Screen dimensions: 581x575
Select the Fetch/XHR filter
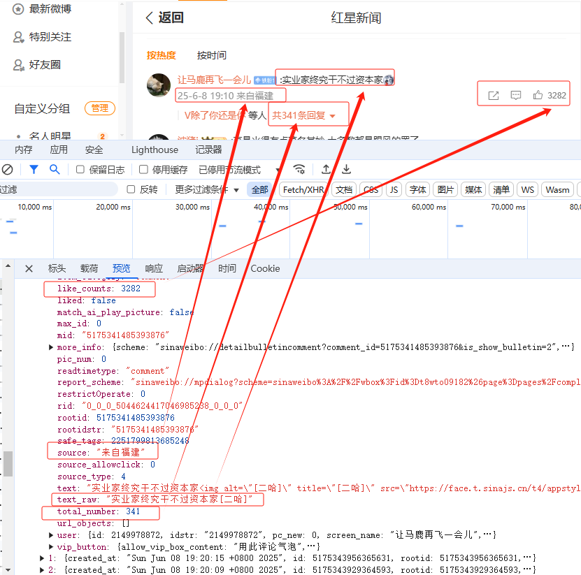click(x=303, y=190)
